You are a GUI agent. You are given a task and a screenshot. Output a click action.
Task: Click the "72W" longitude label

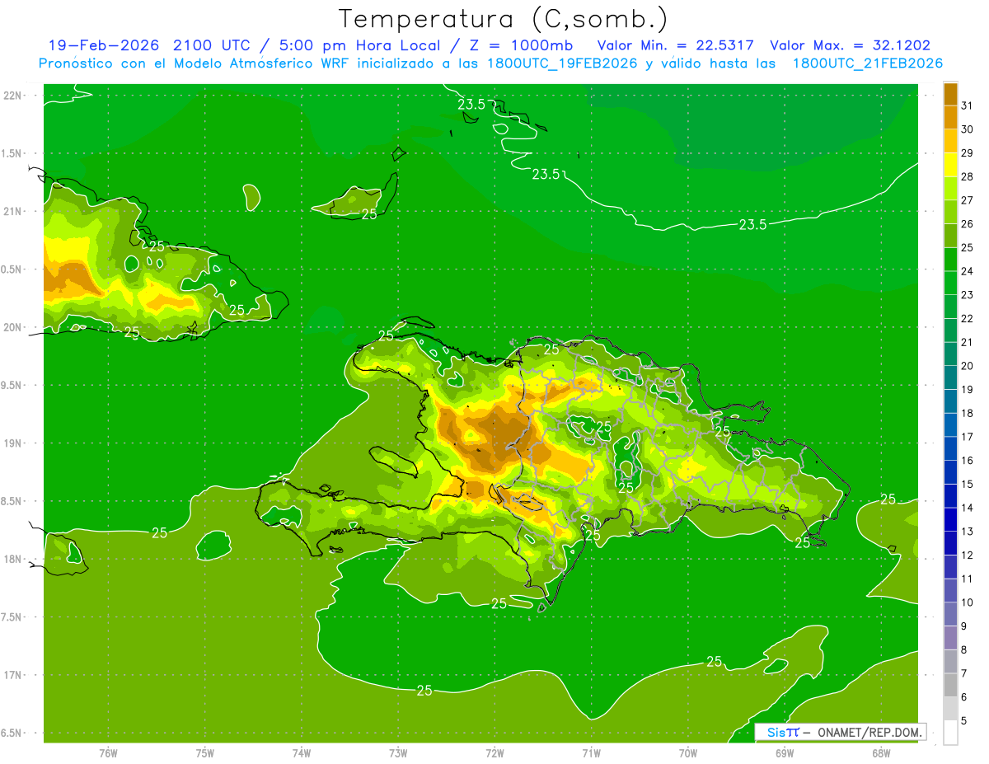click(494, 752)
